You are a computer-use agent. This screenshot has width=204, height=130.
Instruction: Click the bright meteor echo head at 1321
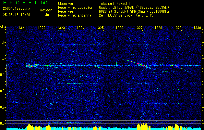coord(29,66)
